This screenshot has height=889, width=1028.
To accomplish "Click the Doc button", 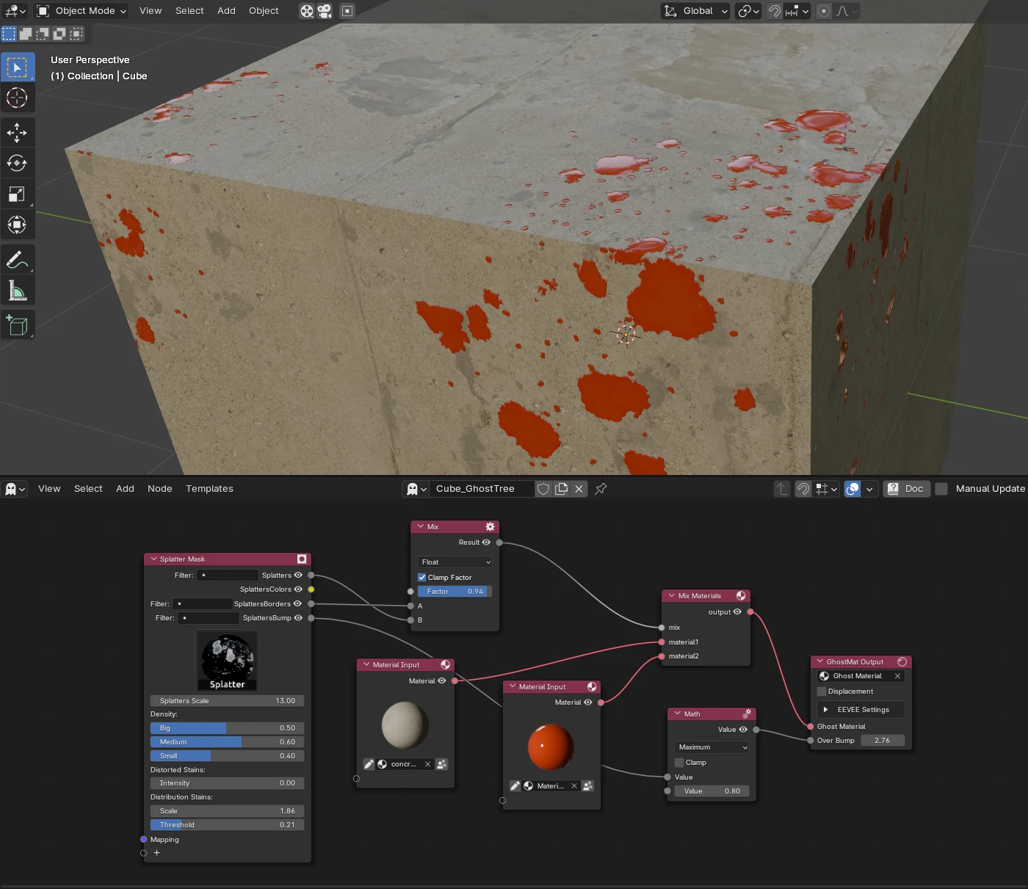I will tap(906, 489).
